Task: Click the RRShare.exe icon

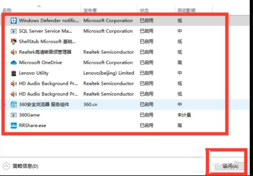Action: pyautogui.click(x=13, y=126)
